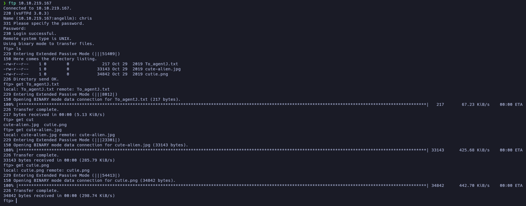The width and height of the screenshot is (526, 206).
Task: Click the green shell prompt chevron
Action: (x=5, y=3)
